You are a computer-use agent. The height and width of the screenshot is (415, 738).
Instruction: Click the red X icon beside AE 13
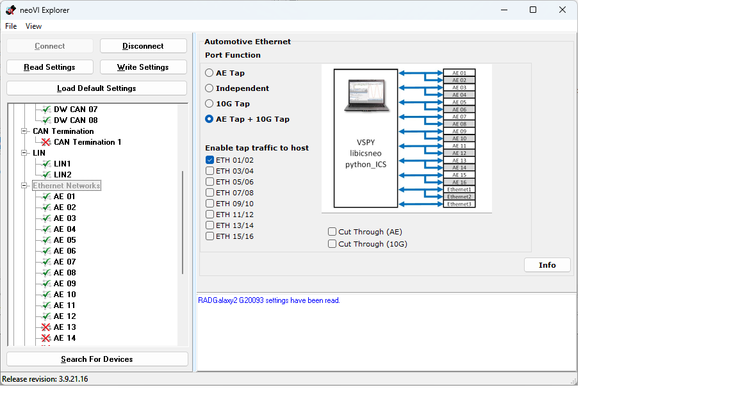45,327
